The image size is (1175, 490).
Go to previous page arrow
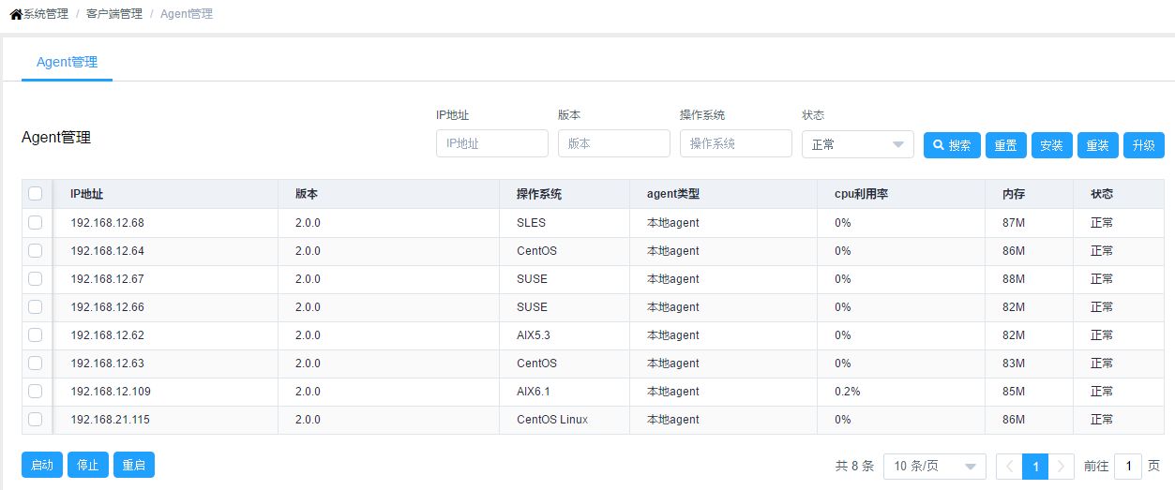[1008, 466]
